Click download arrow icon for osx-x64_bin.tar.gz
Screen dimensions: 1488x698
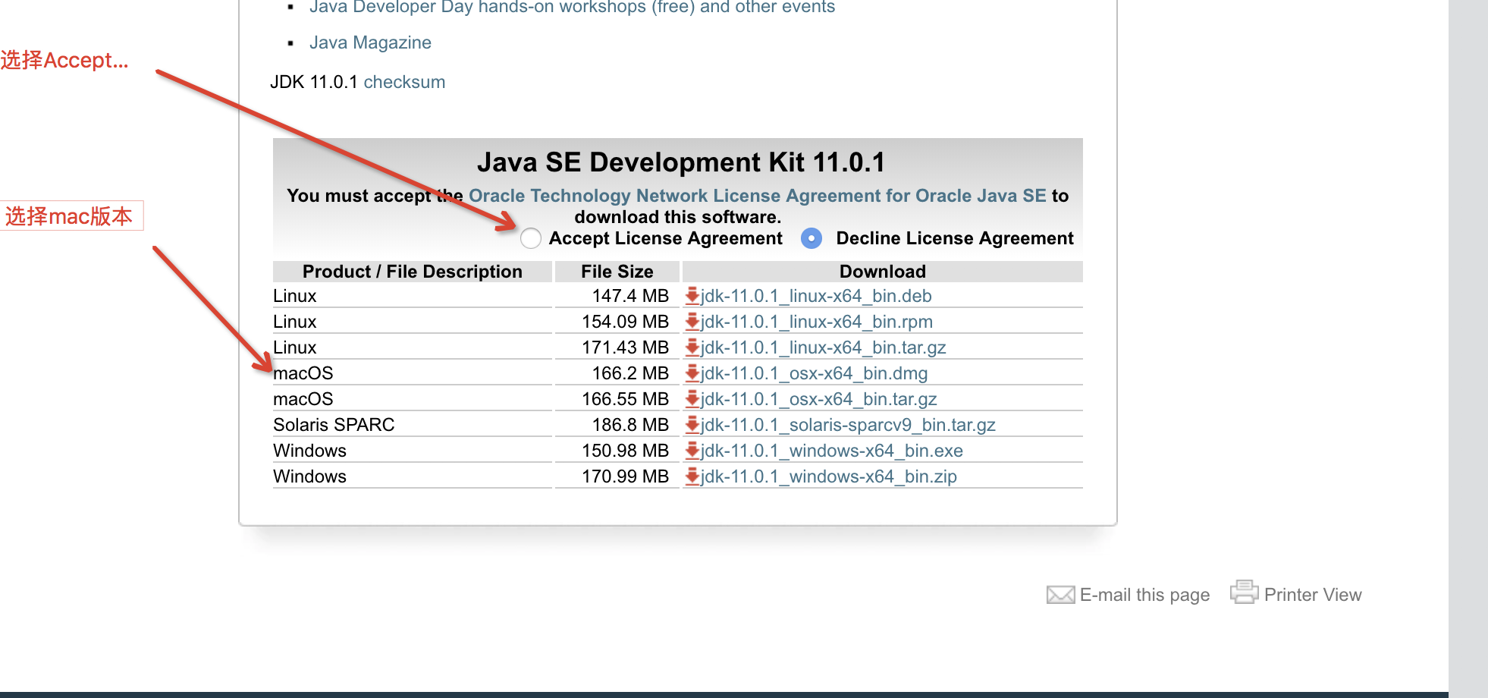click(x=692, y=399)
